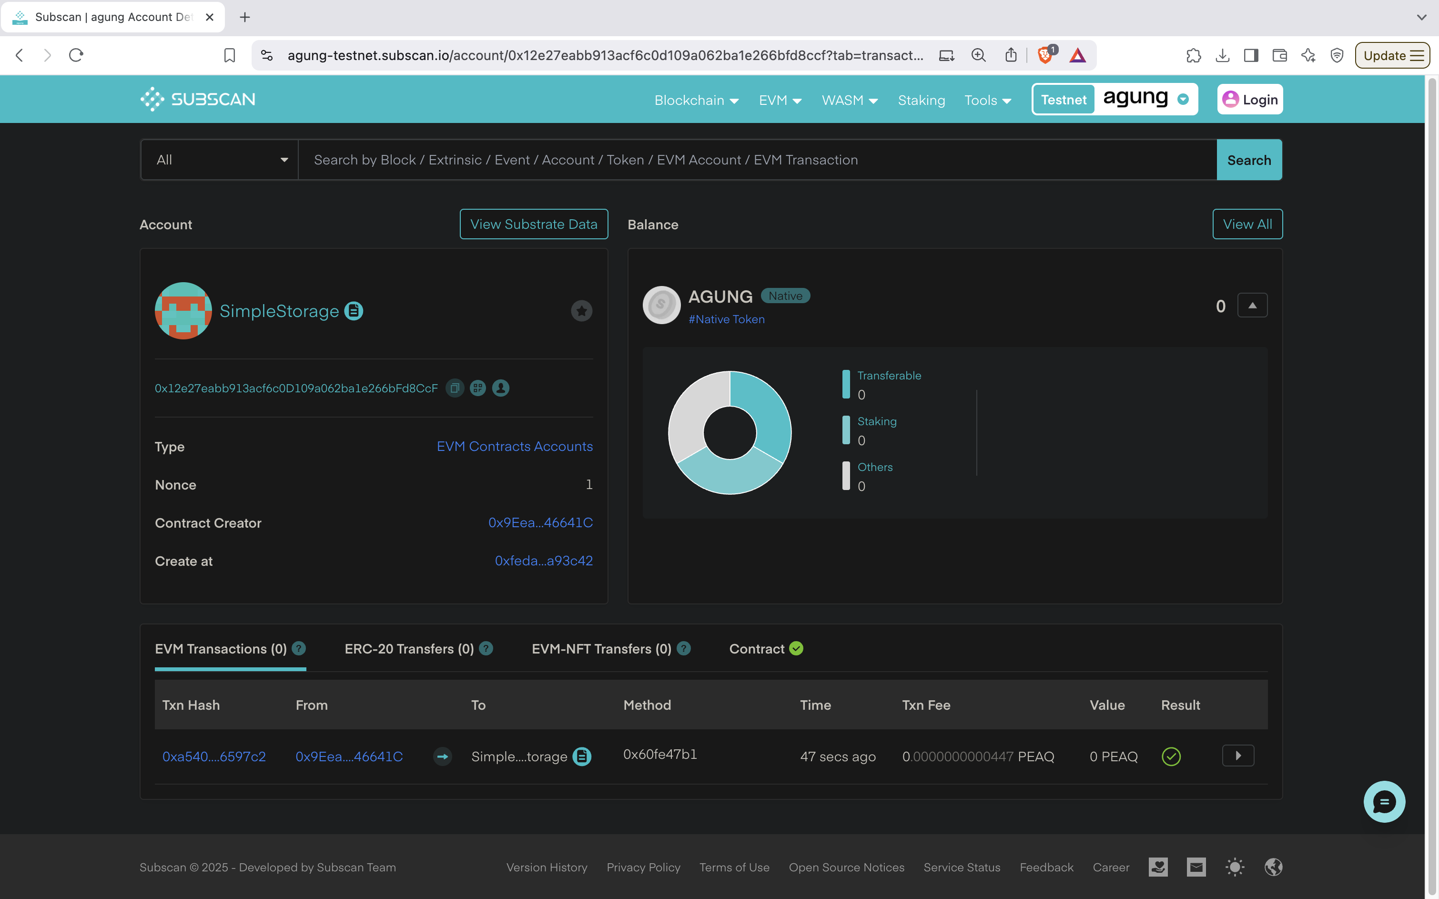Collapse the AGUNG balance details arrow
Viewport: 1439px width, 899px height.
pyautogui.click(x=1252, y=306)
